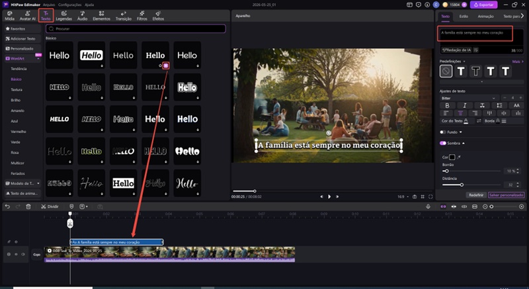Expand the Modelo de T... category
The height and width of the screenshot is (289, 529).
(22, 183)
